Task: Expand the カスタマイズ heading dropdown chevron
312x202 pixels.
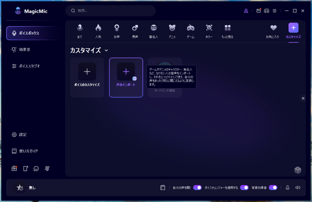Action: [106, 50]
